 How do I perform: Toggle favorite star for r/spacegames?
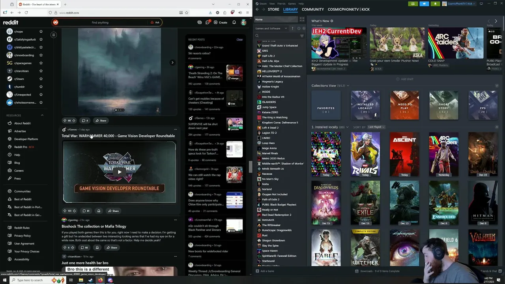41,63
